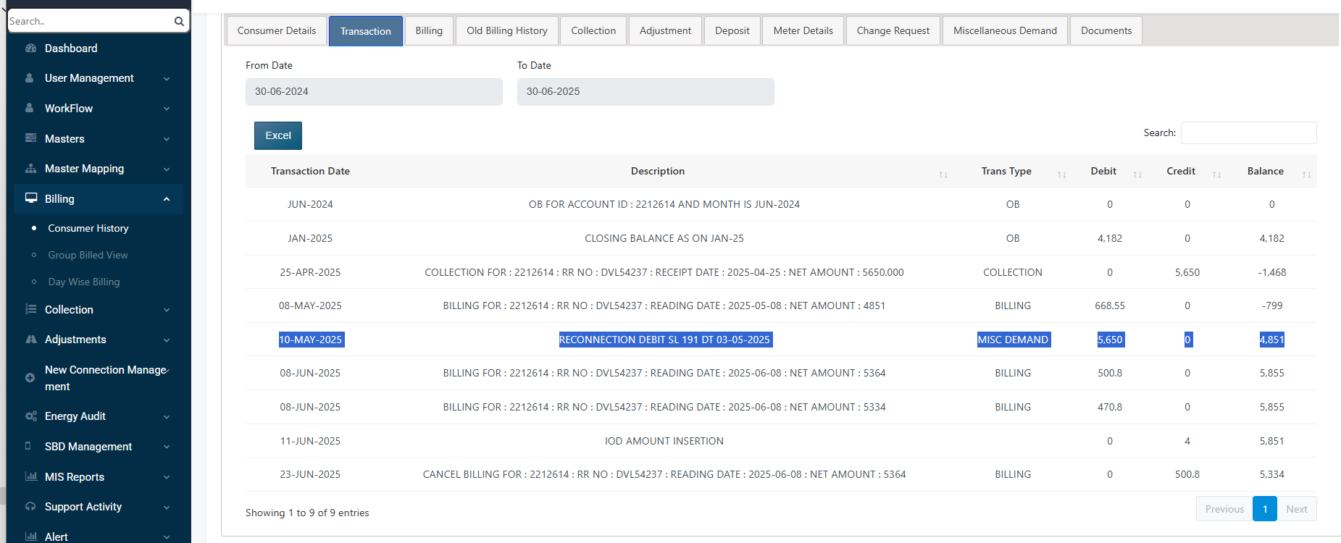This screenshot has width=1341, height=543.
Task: Open Group Billed View submenu link
Action: (88, 255)
